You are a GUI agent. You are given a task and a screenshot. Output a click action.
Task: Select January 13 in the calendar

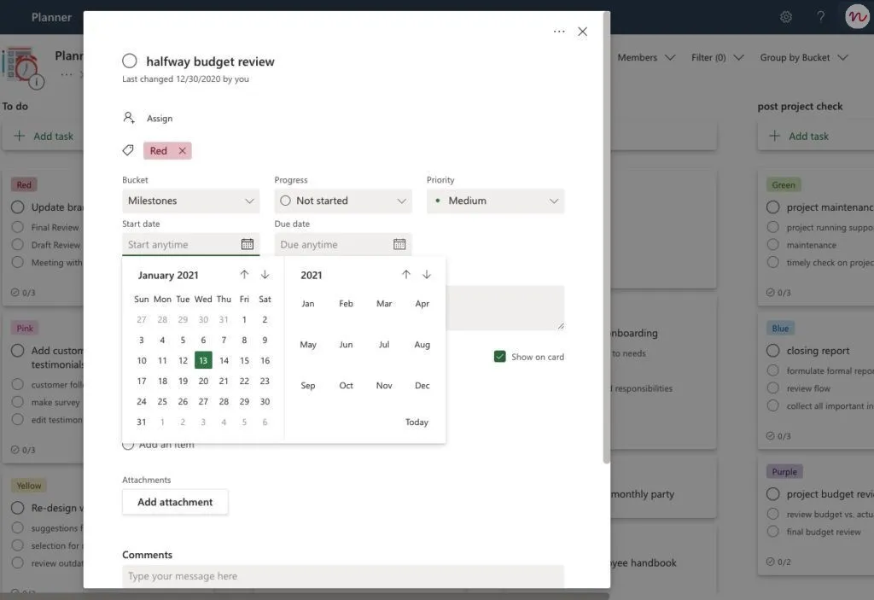pos(203,360)
